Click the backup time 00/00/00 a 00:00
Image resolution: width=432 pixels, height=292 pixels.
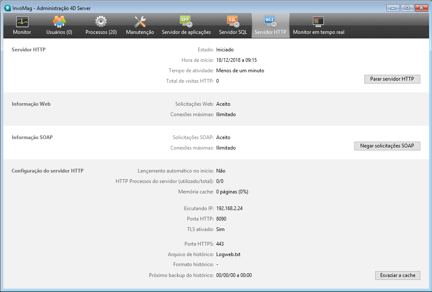pyautogui.click(x=234, y=275)
